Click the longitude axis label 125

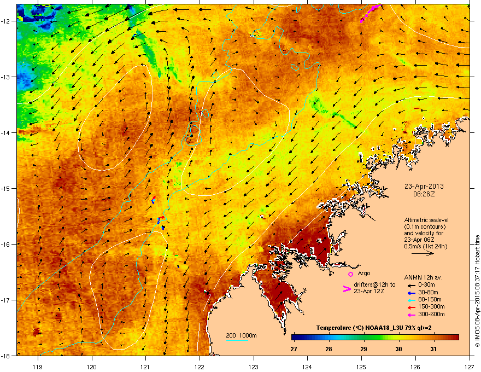click(x=361, y=367)
